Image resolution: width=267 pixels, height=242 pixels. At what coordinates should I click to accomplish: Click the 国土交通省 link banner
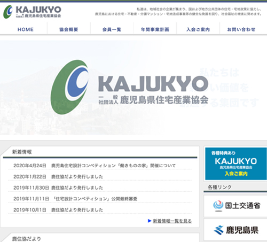pyautogui.click(x=235, y=206)
